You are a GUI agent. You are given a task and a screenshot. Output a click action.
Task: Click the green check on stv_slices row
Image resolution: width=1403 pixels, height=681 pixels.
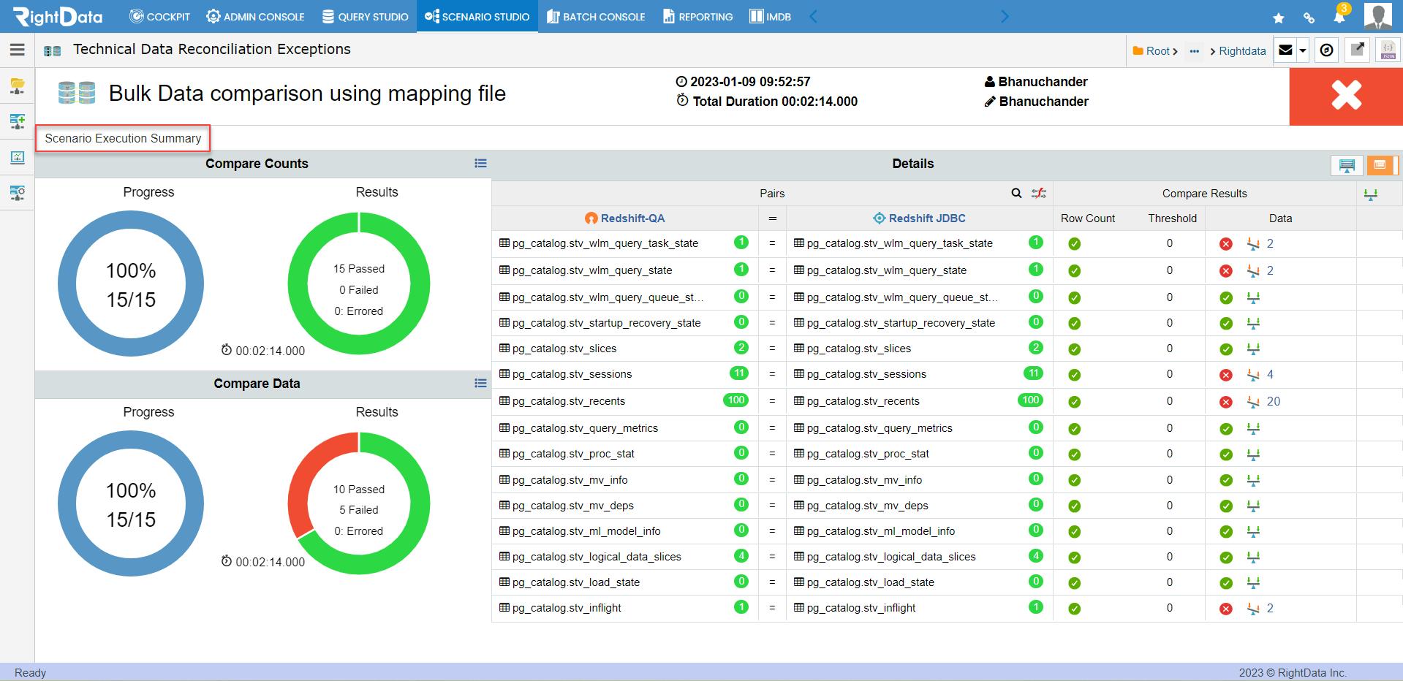pyautogui.click(x=1073, y=349)
